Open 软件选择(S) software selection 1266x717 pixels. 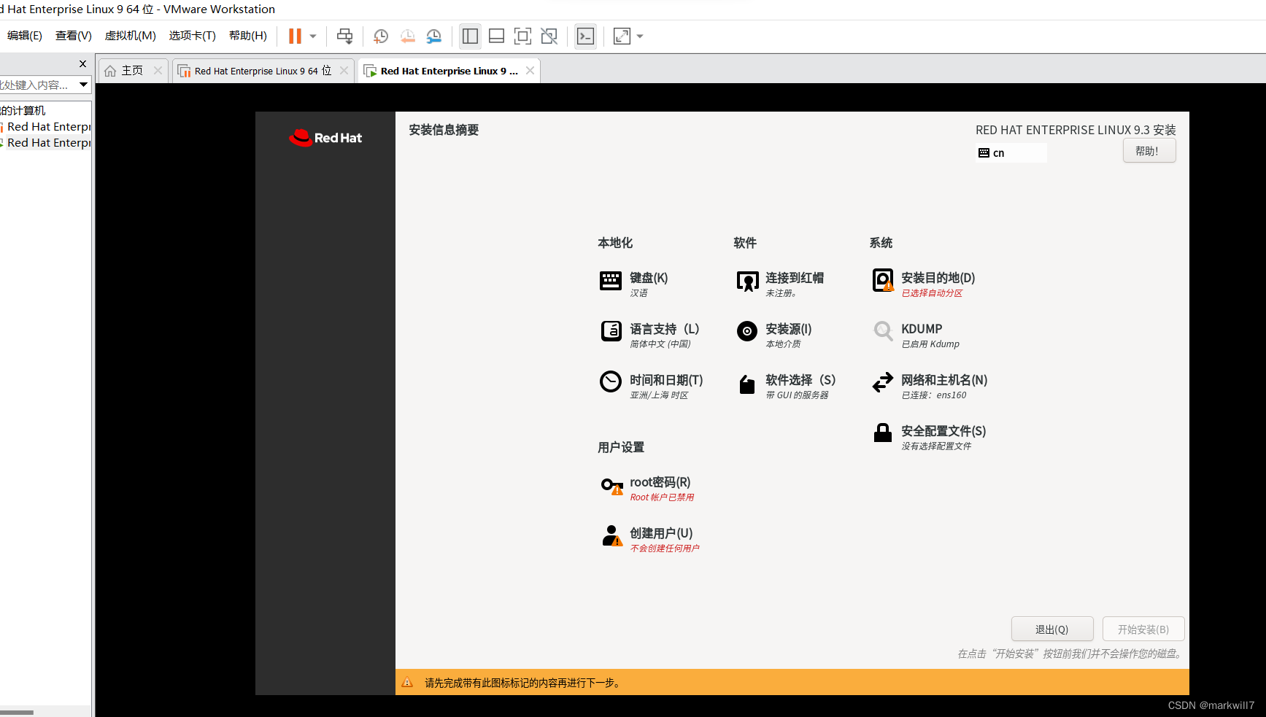tap(786, 386)
